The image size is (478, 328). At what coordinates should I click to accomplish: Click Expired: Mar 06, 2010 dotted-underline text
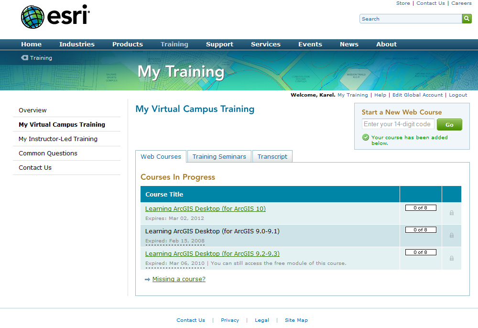pyautogui.click(x=174, y=263)
